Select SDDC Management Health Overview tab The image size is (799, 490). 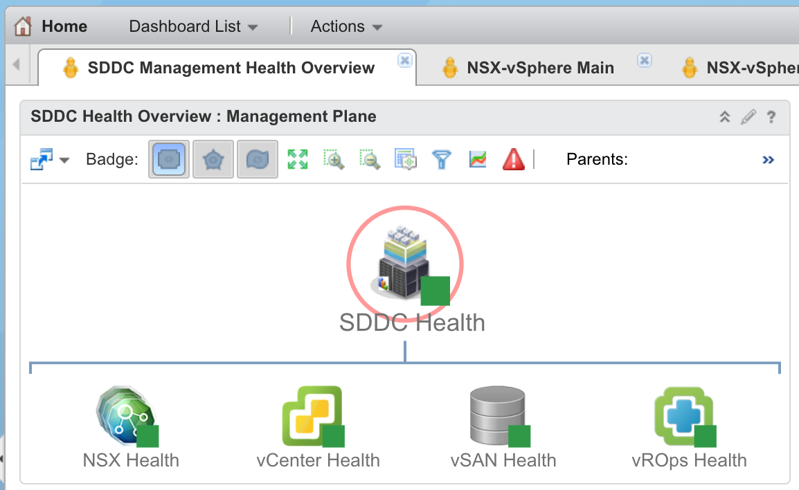[231, 68]
